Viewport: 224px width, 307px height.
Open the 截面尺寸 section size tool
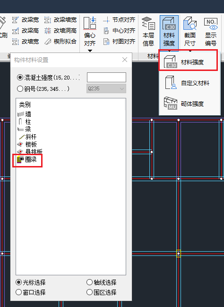click(190, 32)
